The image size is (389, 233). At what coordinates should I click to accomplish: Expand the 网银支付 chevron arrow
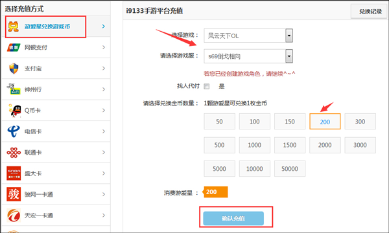pyautogui.click(x=104, y=47)
